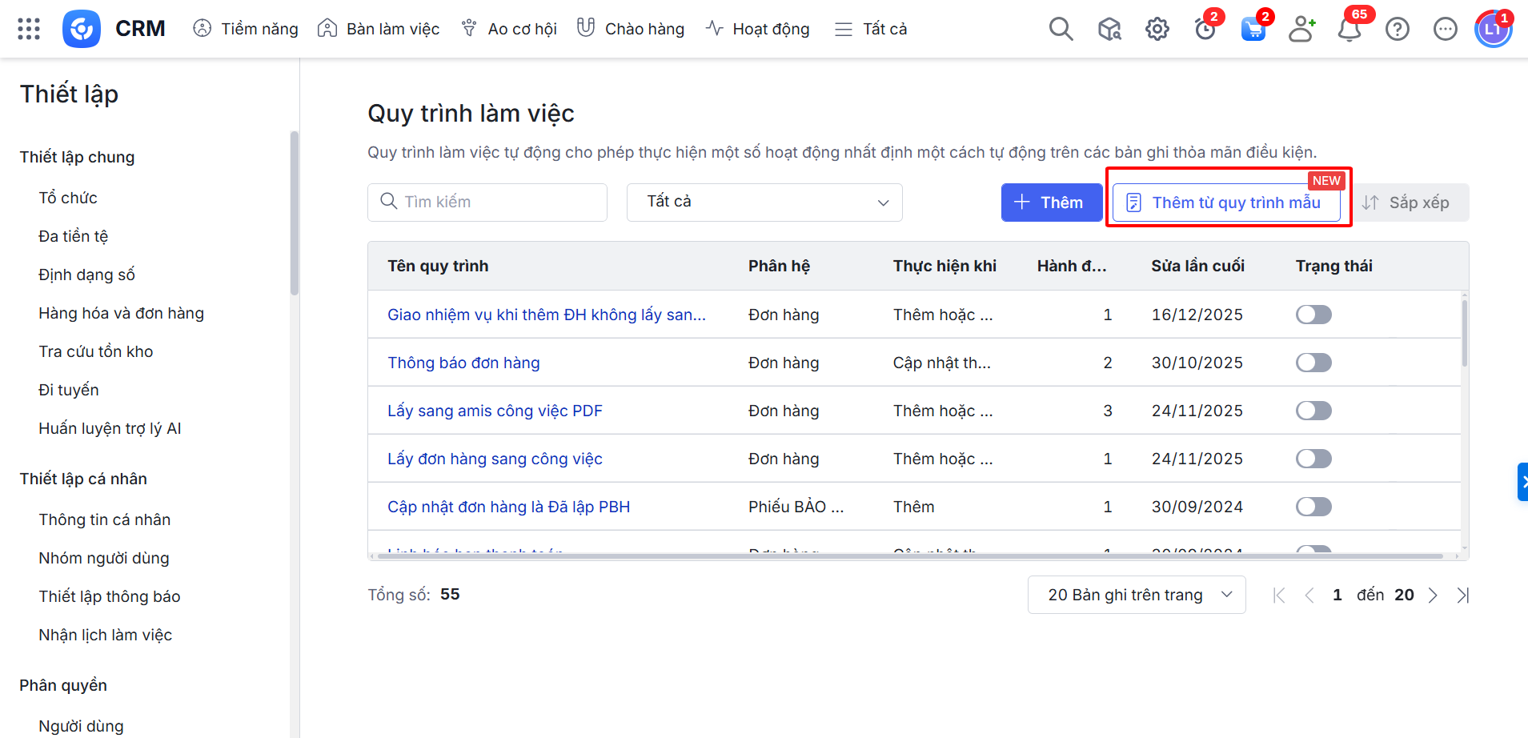Open the Hoạt động menu item
The image size is (1528, 738).
758,29
